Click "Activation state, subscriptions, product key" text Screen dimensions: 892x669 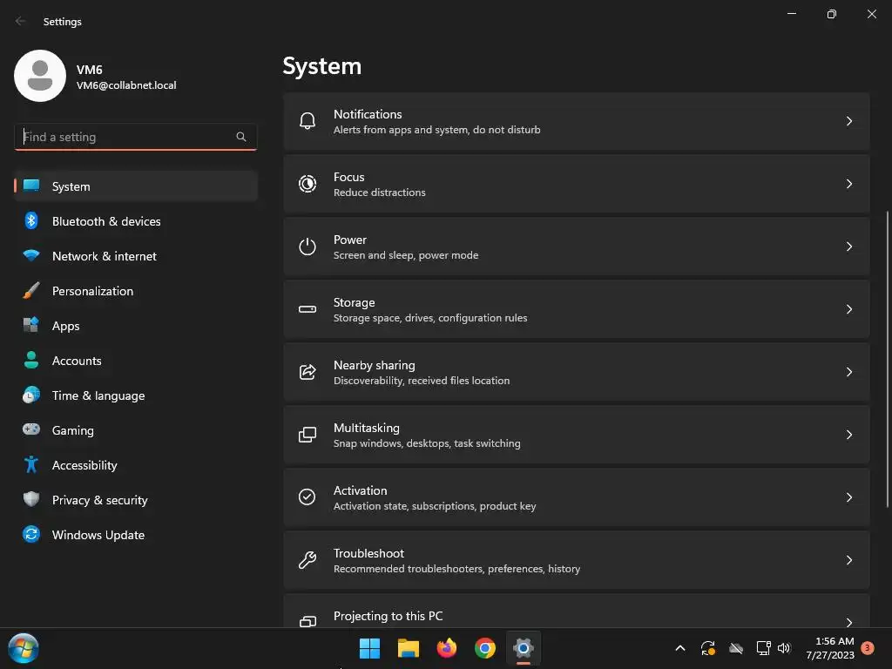(435, 506)
